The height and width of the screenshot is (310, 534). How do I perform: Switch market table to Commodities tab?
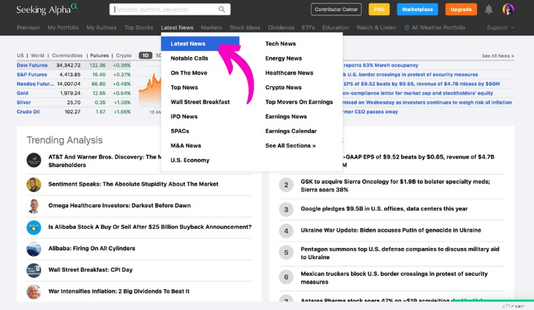[x=67, y=56]
